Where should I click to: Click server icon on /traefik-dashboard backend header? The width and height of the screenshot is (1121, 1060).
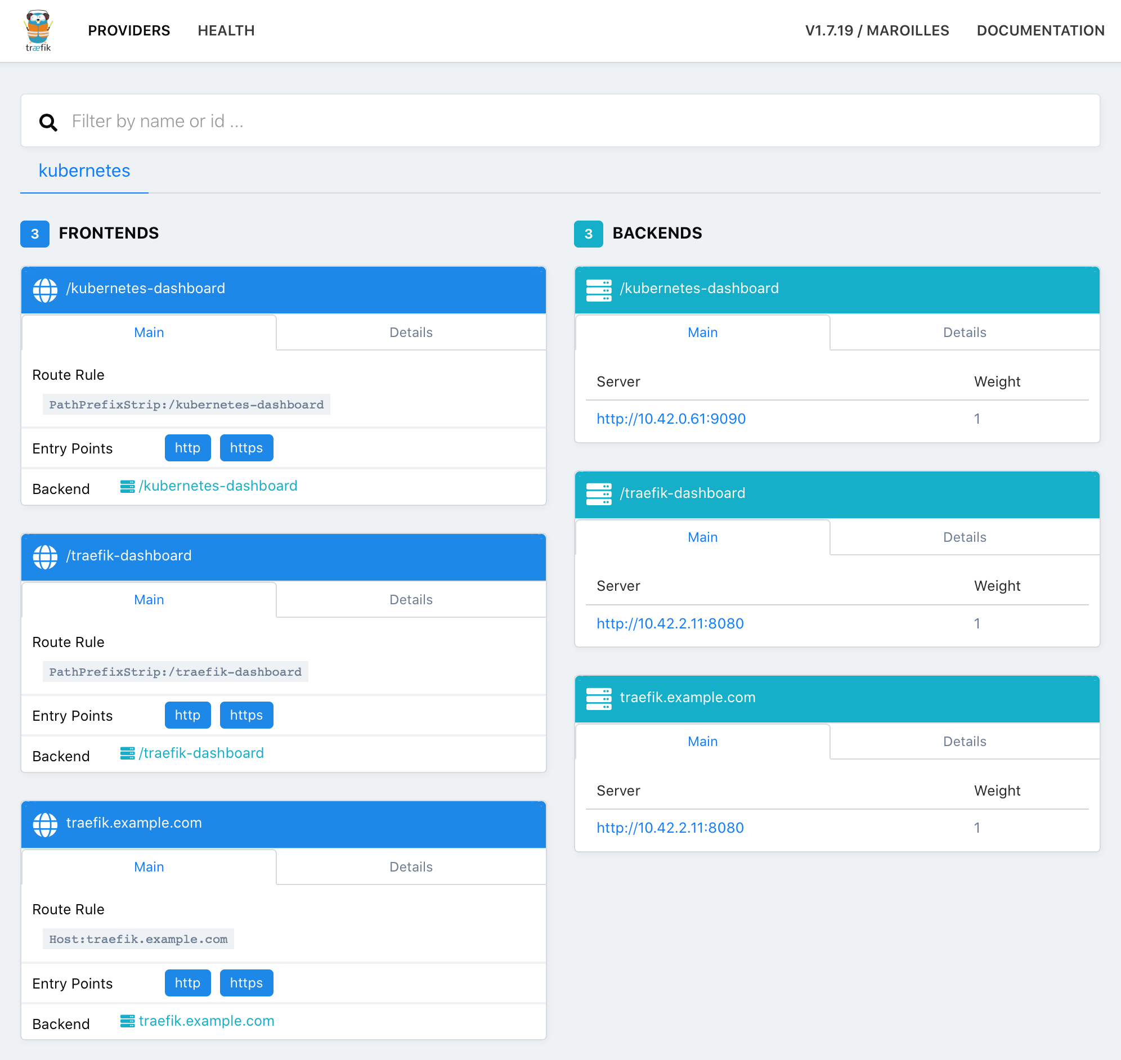[x=599, y=494]
